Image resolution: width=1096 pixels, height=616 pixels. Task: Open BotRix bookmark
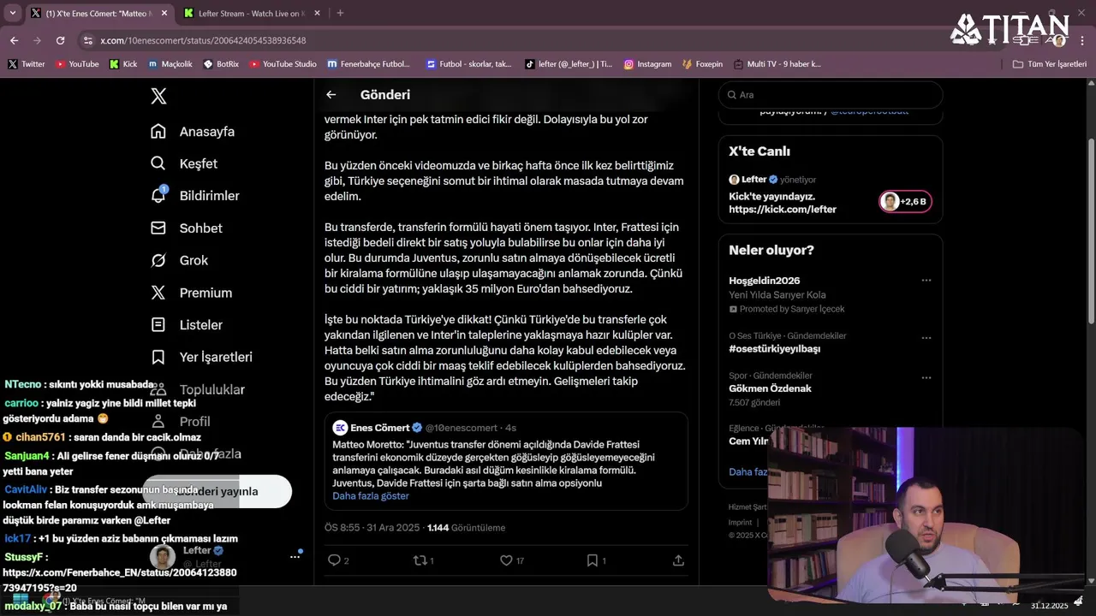[221, 64]
